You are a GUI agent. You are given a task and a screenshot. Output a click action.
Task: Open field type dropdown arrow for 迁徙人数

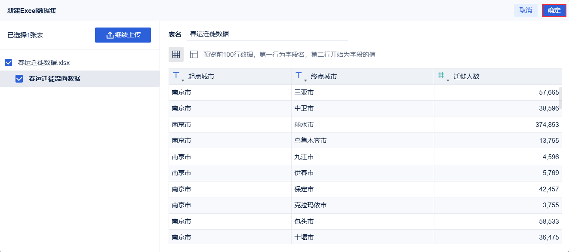pyautogui.click(x=448, y=80)
